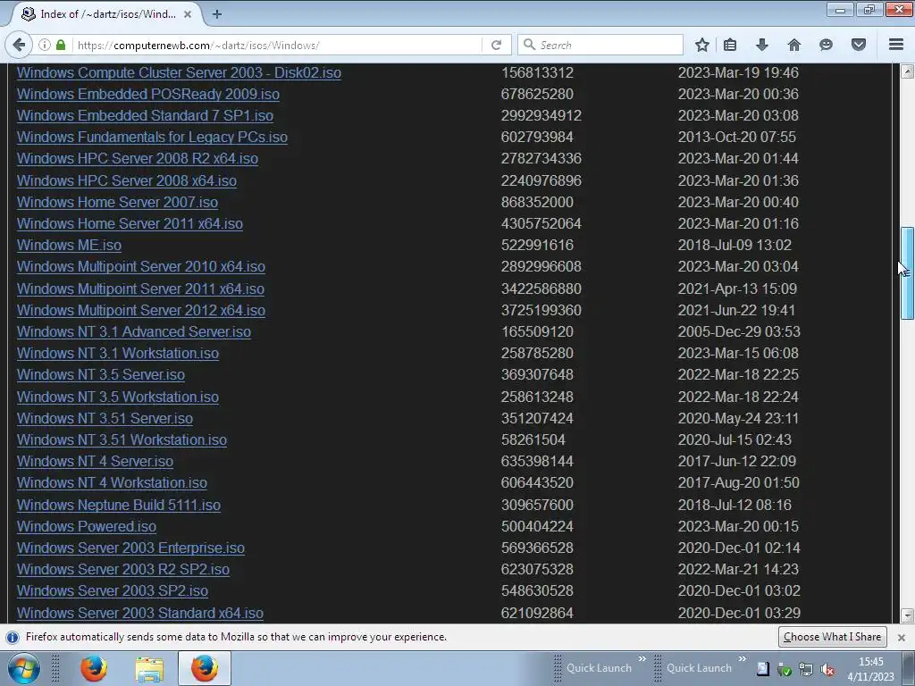
Task: Click Choose What I Share button
Action: point(832,636)
